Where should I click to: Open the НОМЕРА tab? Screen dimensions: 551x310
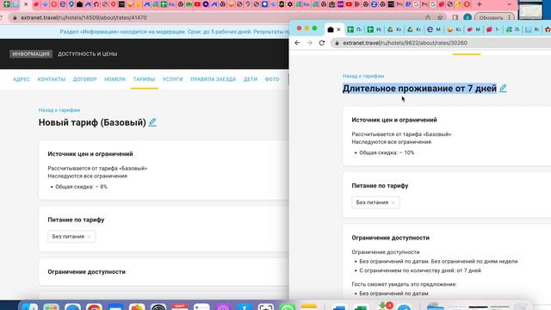(x=115, y=79)
